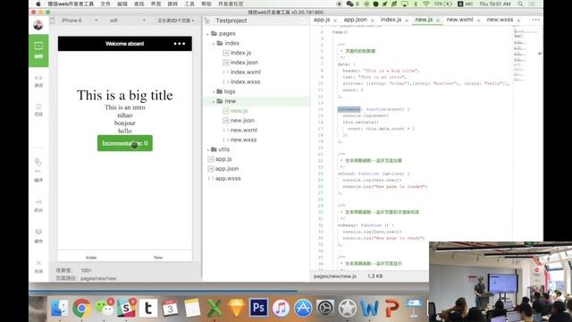Select app.js in the file tree
The image size is (572, 322).
(x=223, y=159)
